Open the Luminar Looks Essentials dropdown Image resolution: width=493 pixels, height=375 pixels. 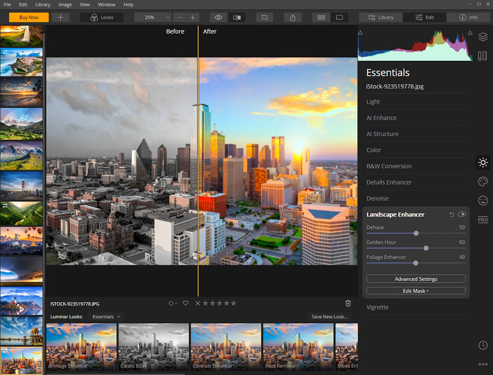coord(105,316)
